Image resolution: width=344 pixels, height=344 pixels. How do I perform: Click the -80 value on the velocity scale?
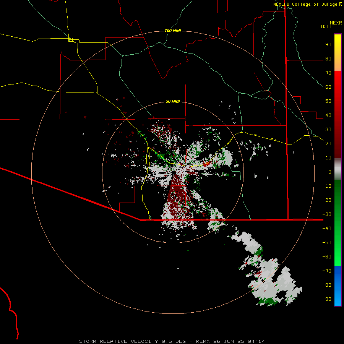click(327, 285)
